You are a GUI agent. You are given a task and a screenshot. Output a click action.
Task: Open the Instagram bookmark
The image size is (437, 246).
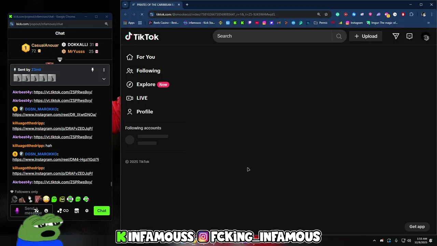(x=354, y=23)
